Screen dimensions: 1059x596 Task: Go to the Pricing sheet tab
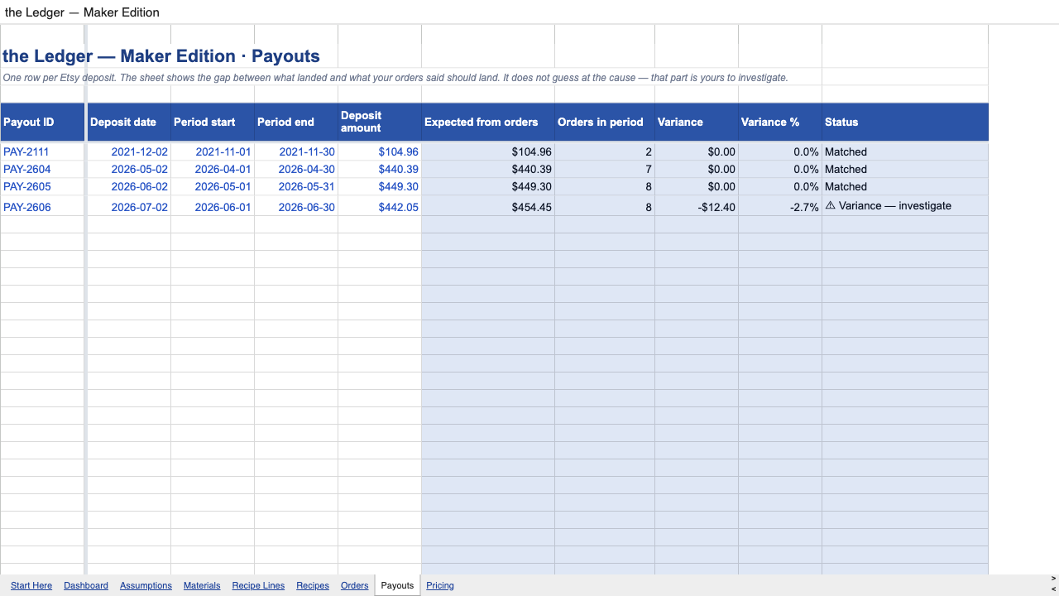pos(440,585)
